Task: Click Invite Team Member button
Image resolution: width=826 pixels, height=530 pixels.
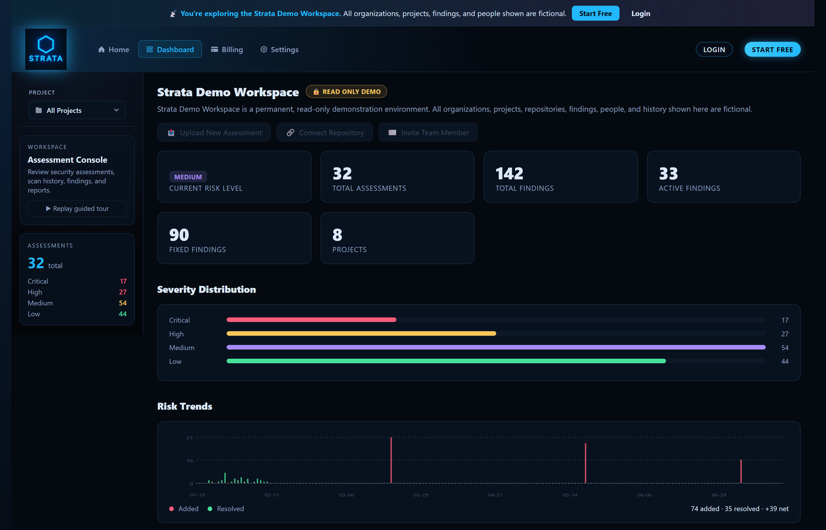Action: (x=428, y=133)
